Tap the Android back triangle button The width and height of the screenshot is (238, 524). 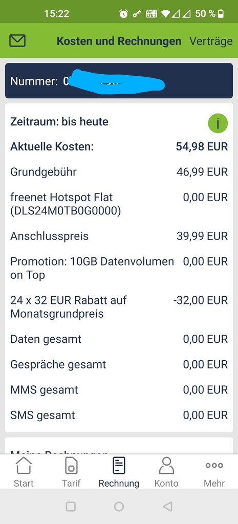[x=167, y=507]
